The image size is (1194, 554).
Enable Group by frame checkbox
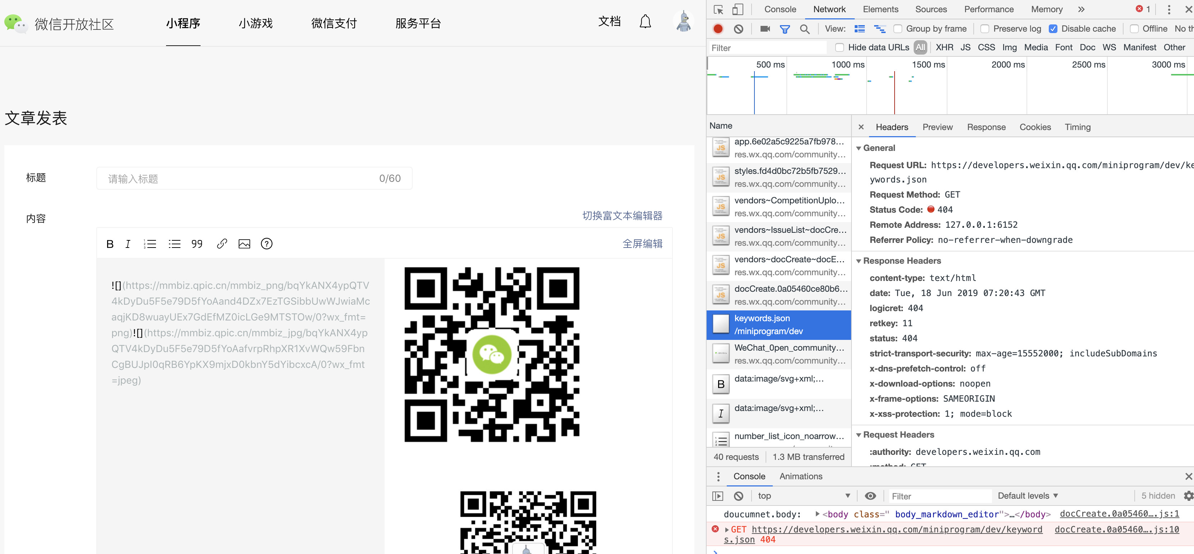[898, 29]
